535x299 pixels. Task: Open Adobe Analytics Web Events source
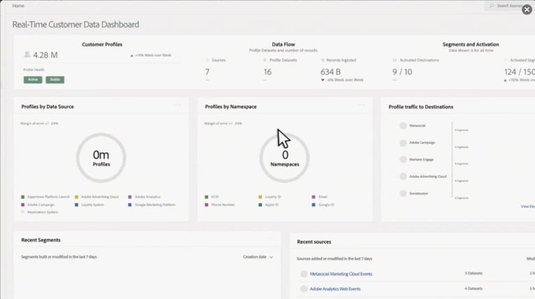point(335,289)
